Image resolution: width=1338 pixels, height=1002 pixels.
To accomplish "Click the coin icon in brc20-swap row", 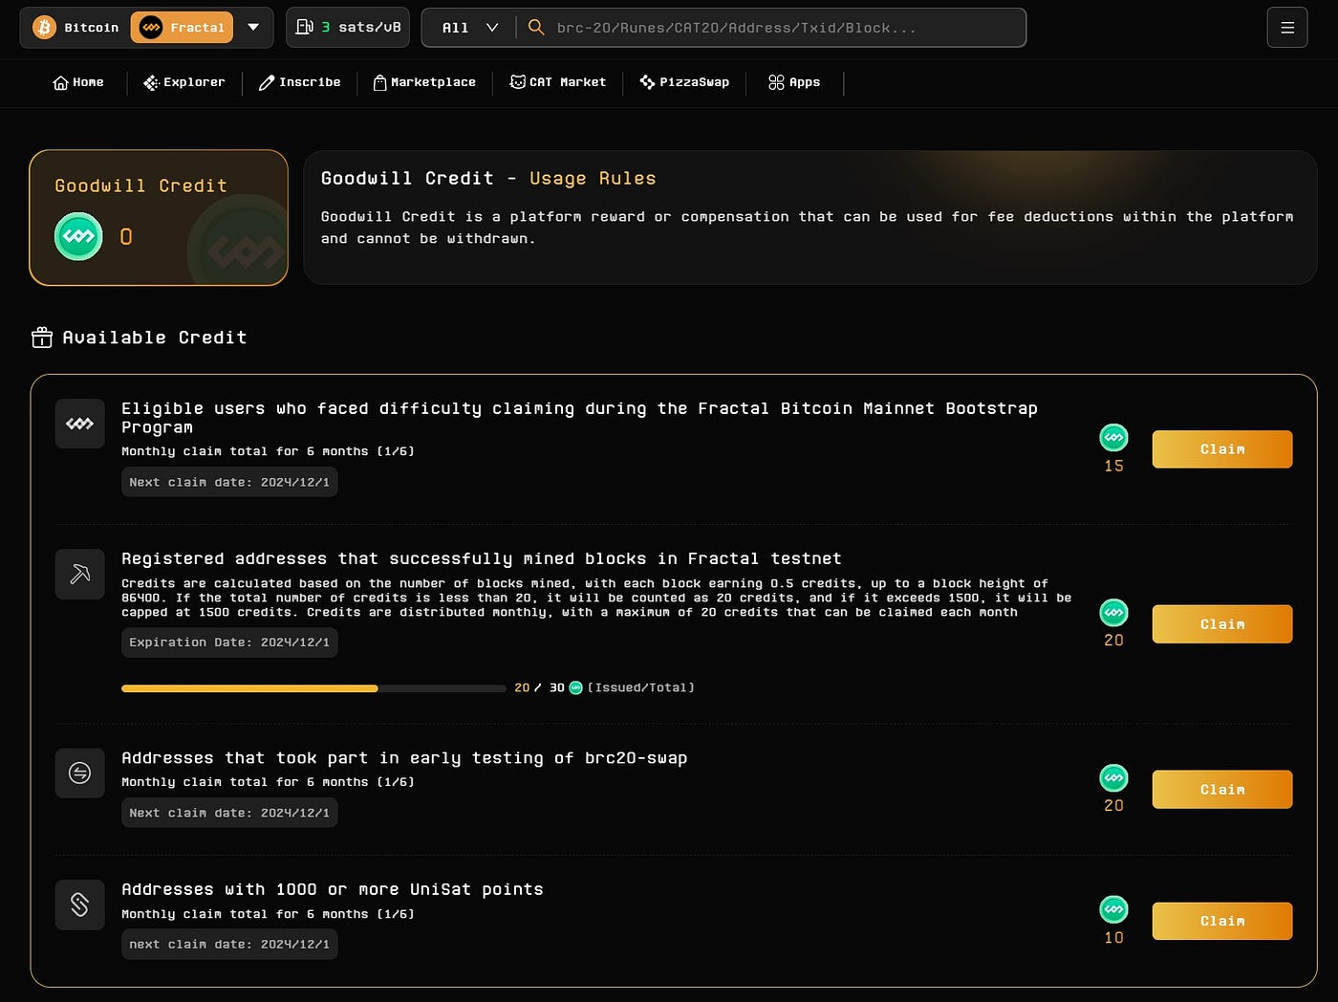I will (x=1113, y=778).
